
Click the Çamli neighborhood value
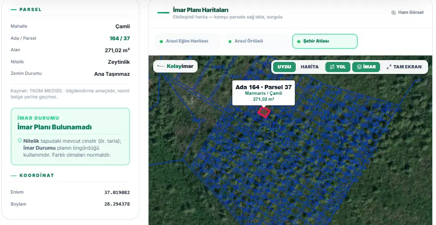123,27
